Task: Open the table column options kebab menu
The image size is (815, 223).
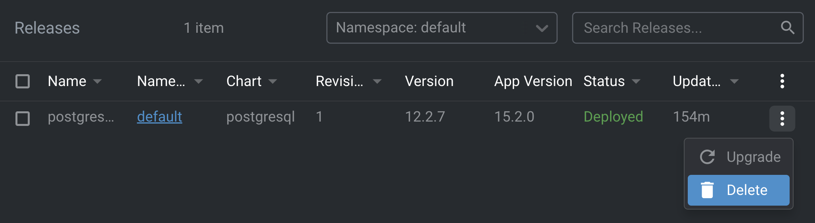Action: 782,81
